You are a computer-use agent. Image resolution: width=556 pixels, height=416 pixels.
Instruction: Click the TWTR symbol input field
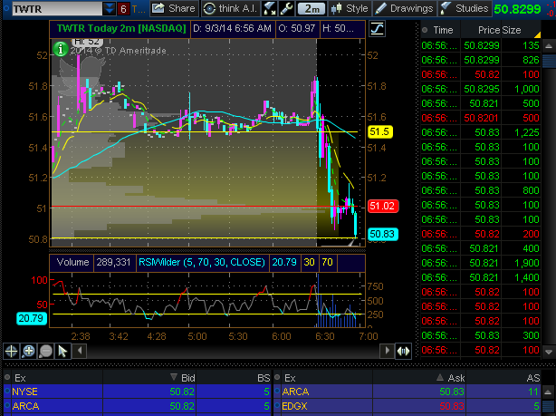point(57,8)
